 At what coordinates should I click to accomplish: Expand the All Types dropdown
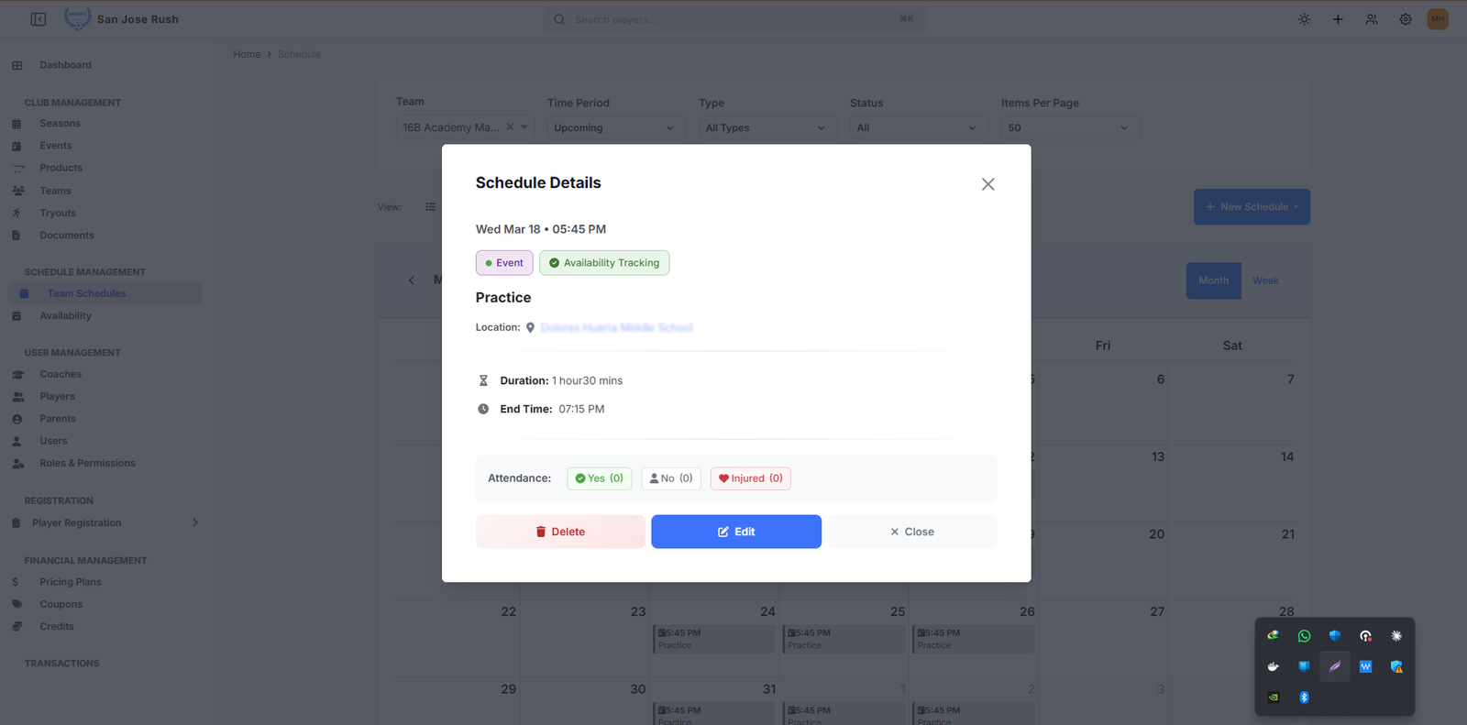(x=765, y=128)
